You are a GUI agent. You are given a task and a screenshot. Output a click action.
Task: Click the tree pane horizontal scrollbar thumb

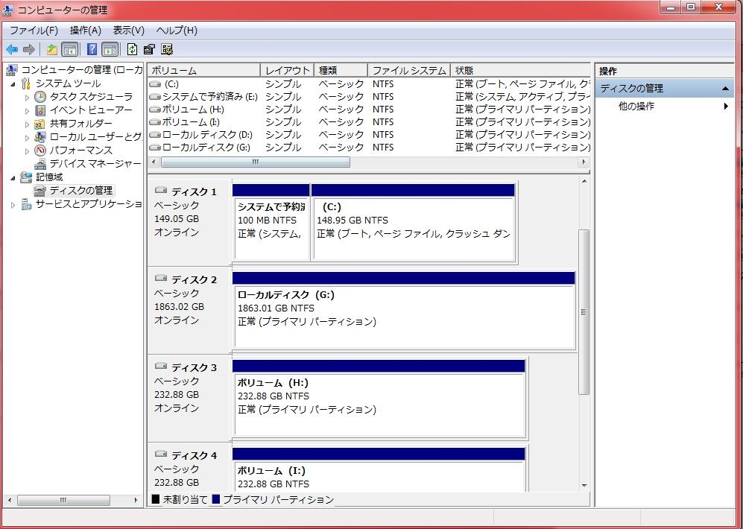point(63,500)
